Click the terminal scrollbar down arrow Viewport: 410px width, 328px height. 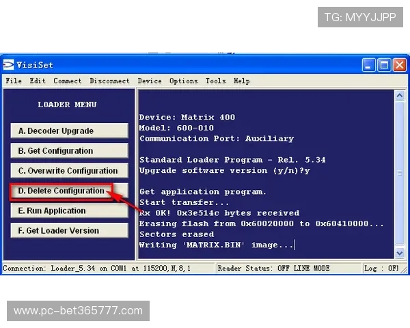[400, 253]
